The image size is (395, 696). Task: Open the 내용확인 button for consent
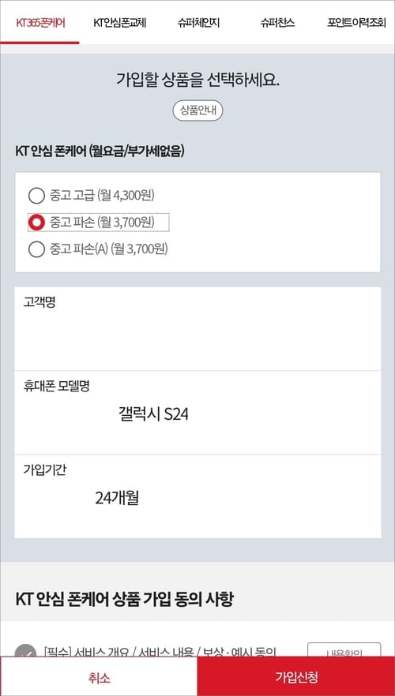(344, 650)
